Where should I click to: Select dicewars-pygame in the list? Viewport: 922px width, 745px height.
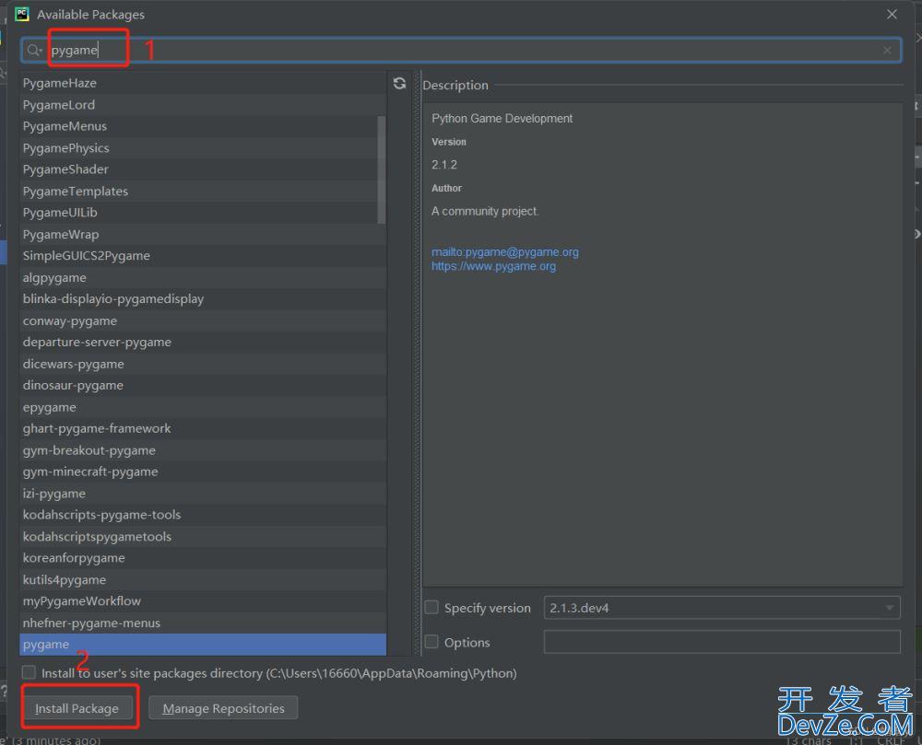coord(203,364)
